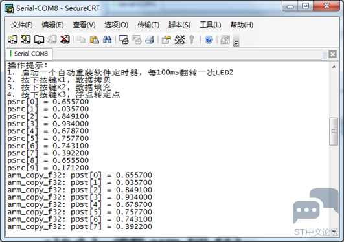Open the 选项(O) menu
The image size is (344, 242).
click(116, 25)
